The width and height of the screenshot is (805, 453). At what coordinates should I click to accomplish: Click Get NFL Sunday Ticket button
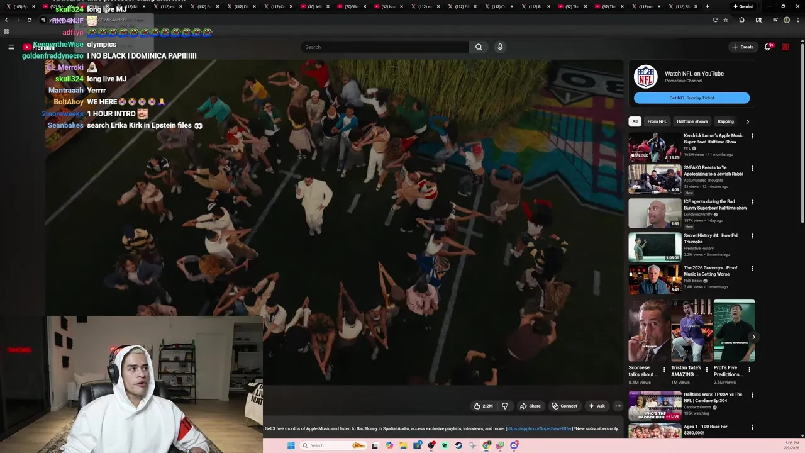(x=692, y=98)
